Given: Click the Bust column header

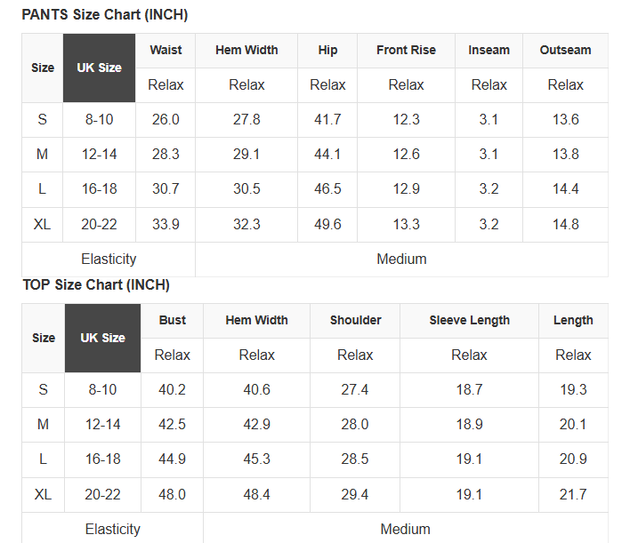Looking at the screenshot, I should pos(173,320).
